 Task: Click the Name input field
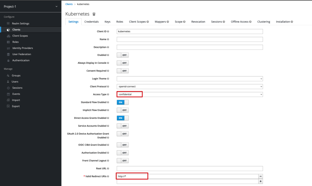[x=190, y=39]
